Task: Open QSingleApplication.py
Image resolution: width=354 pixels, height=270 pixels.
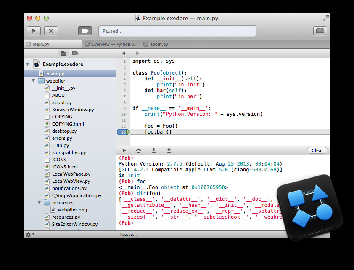Action: [x=77, y=195]
